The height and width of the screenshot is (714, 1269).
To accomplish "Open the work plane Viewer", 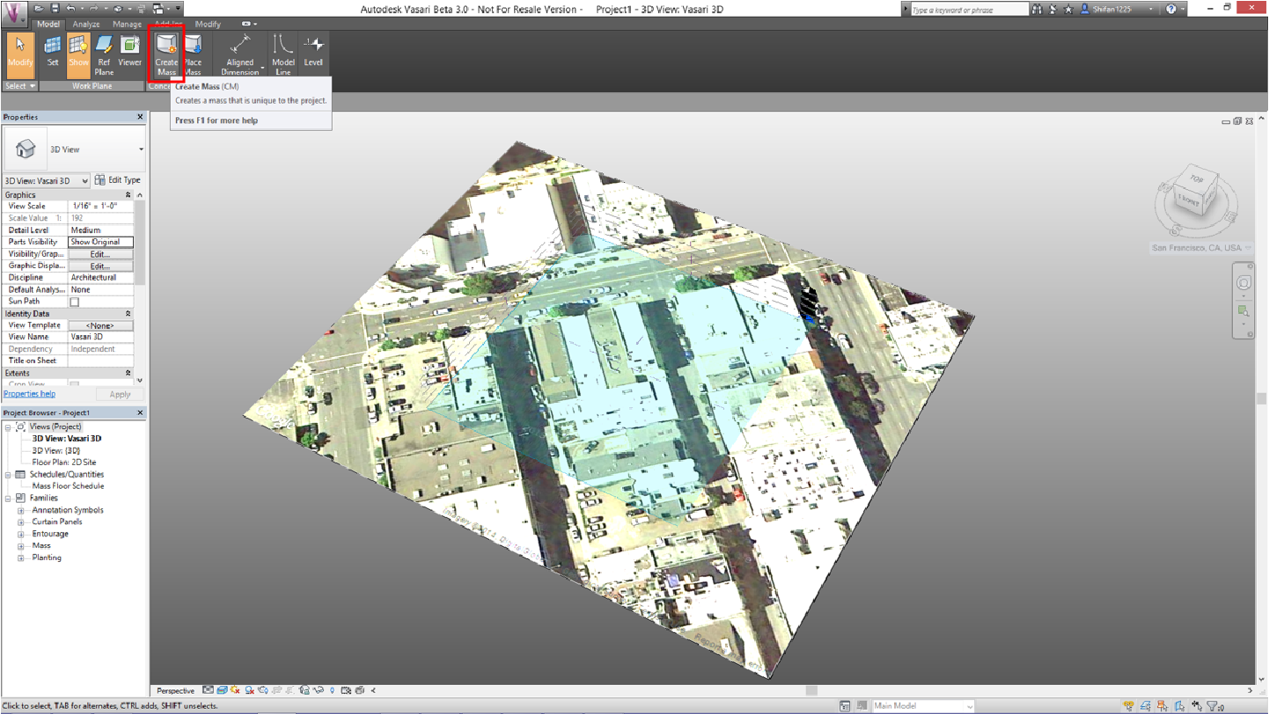I will 129,53.
